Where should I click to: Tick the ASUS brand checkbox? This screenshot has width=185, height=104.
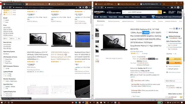(4, 20)
